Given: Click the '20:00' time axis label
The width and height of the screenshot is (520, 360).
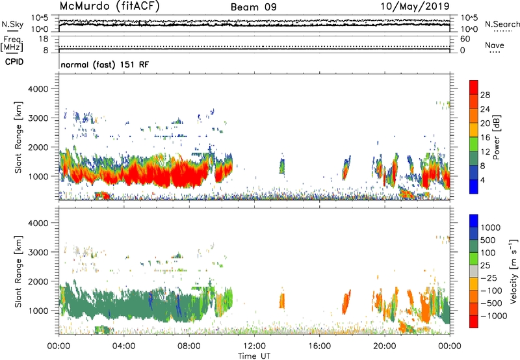Looking at the screenshot, I should (384, 346).
